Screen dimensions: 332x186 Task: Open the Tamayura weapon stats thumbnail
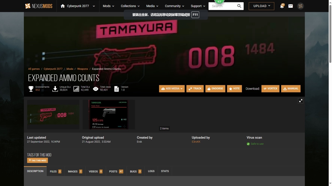pos(109,115)
